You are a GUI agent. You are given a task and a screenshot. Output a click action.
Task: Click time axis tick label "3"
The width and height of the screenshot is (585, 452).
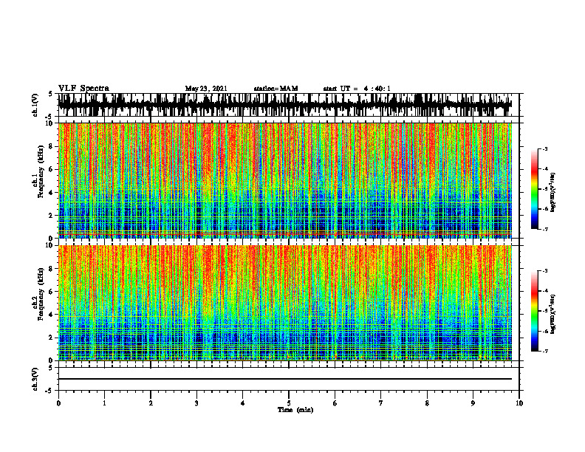(196, 403)
